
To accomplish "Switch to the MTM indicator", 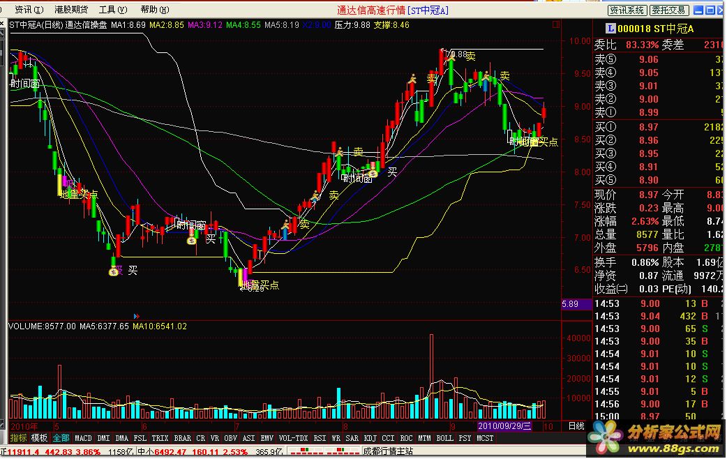I will point(424,438).
